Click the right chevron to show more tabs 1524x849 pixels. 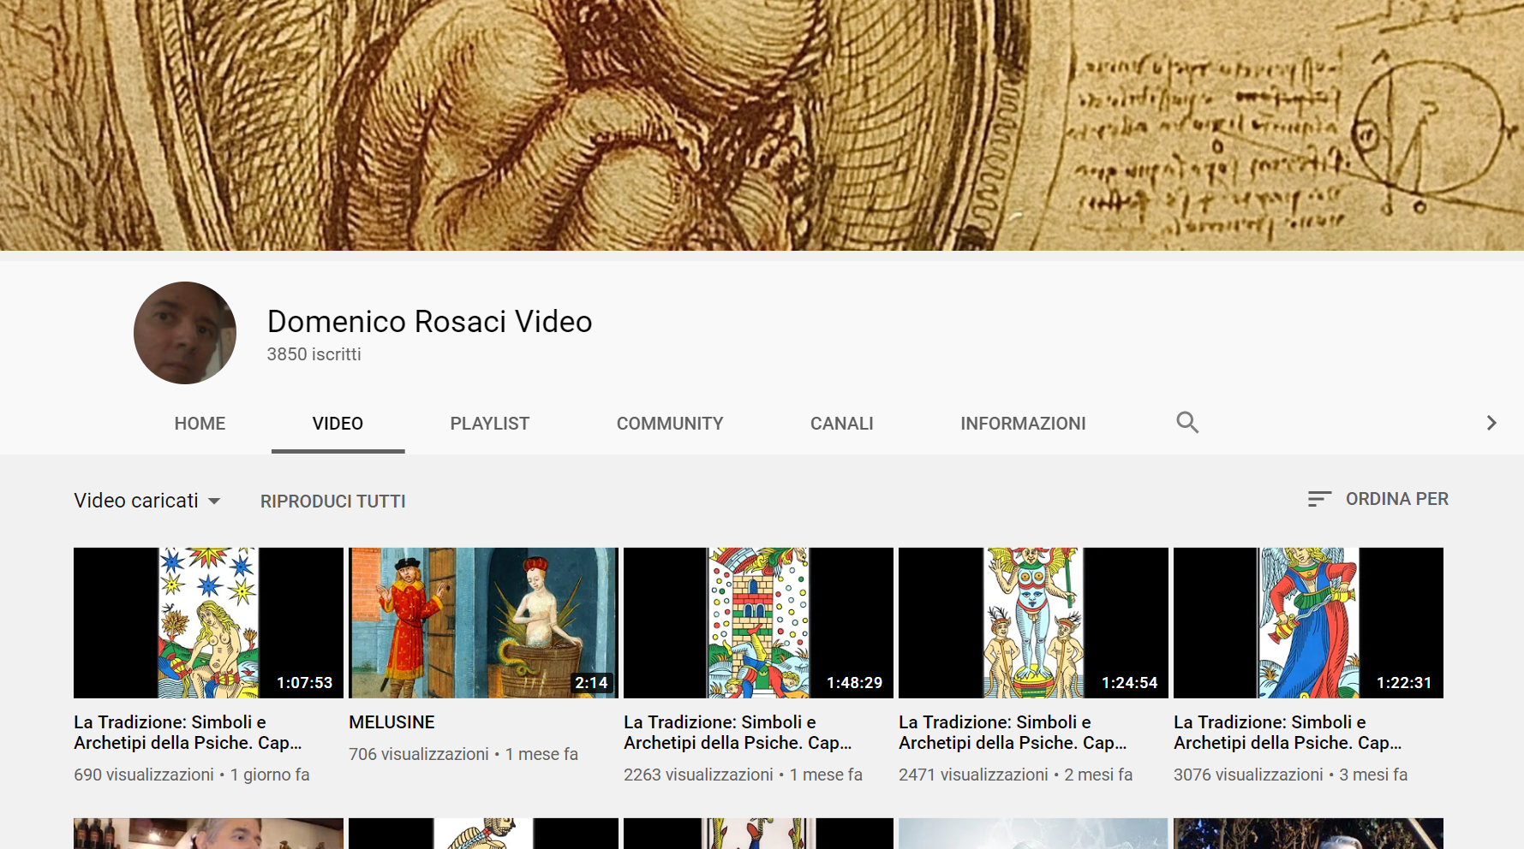(1491, 423)
